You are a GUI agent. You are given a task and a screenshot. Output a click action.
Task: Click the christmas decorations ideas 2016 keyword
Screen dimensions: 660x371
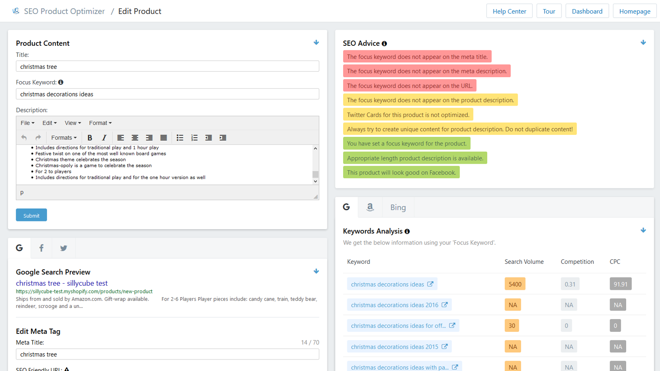click(x=395, y=305)
